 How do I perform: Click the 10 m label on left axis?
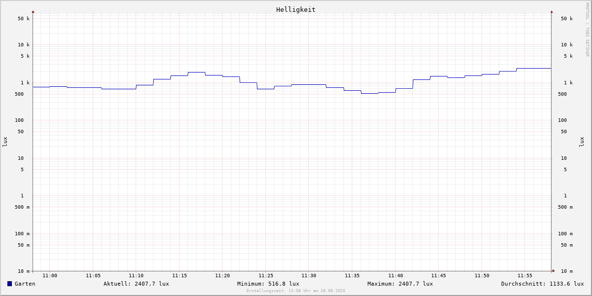pyautogui.click(x=24, y=271)
